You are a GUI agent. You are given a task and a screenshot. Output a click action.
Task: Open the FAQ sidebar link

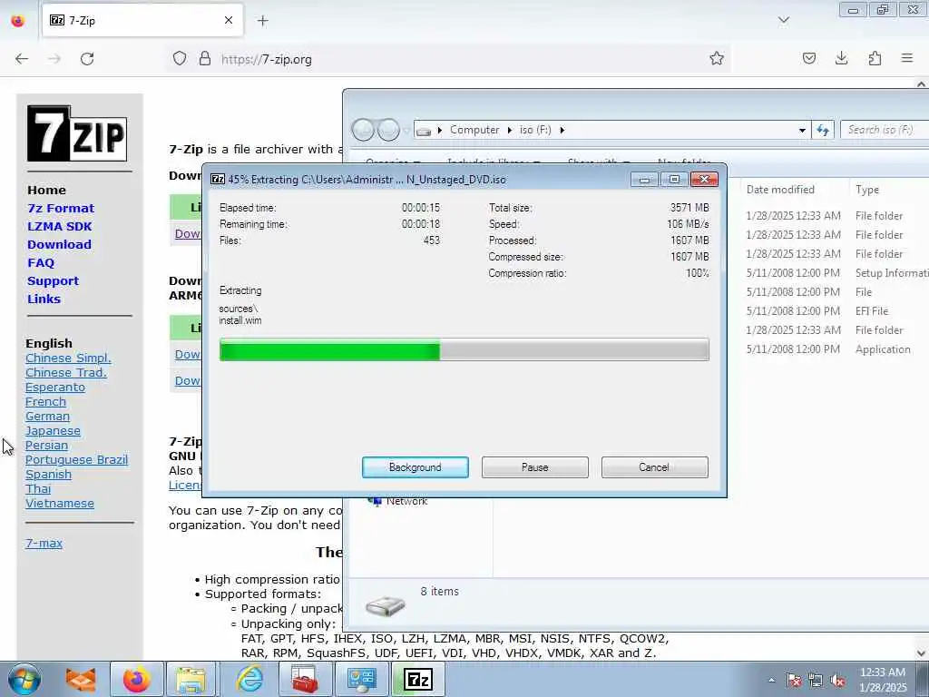click(x=40, y=262)
